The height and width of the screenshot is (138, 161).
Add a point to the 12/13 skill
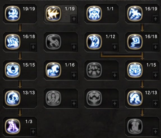tap(155, 103)
